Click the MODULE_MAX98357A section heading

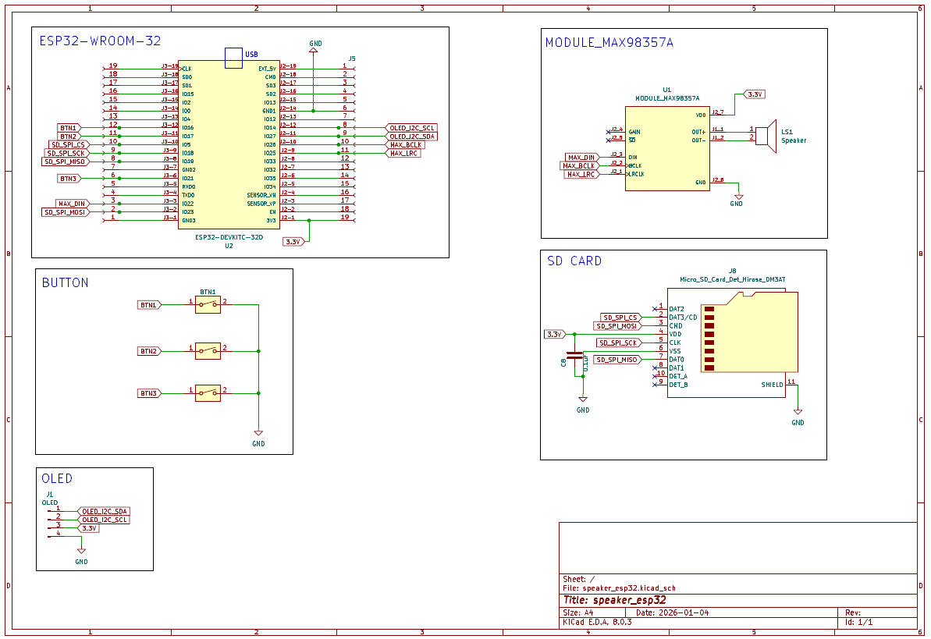point(609,42)
